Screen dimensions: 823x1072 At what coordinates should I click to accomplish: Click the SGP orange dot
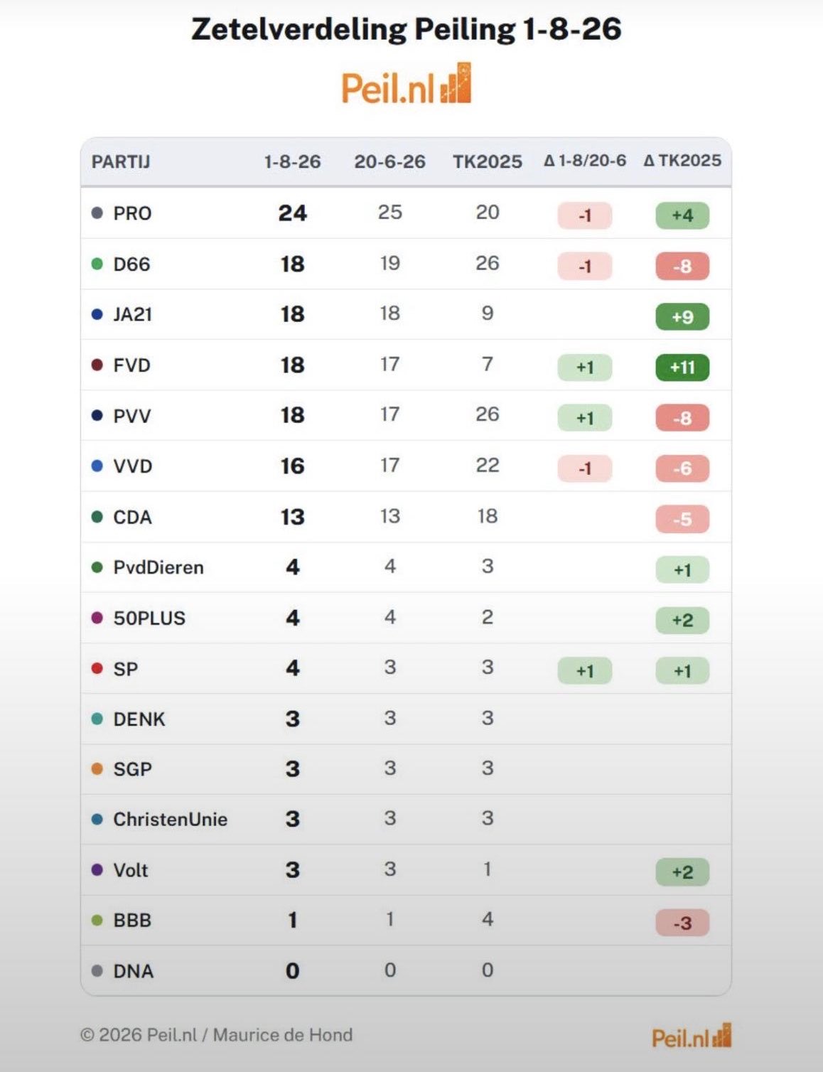click(97, 768)
